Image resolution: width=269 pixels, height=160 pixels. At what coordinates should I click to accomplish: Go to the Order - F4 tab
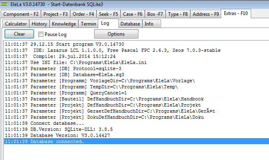(x=83, y=14)
